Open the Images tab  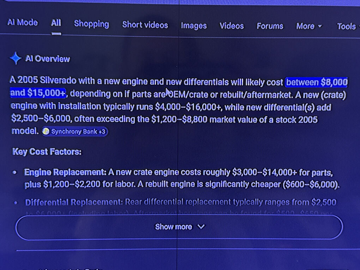194,25
